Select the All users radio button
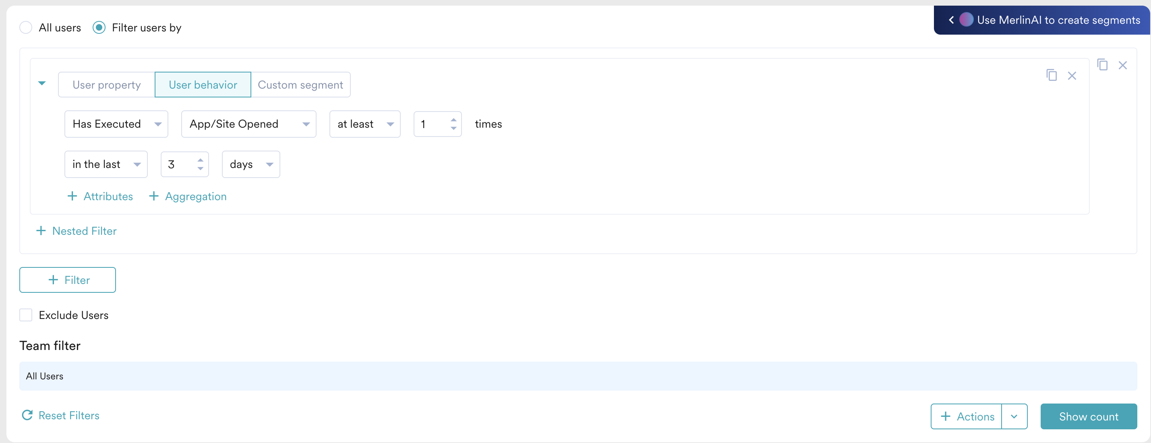The height and width of the screenshot is (443, 1151). (x=26, y=27)
